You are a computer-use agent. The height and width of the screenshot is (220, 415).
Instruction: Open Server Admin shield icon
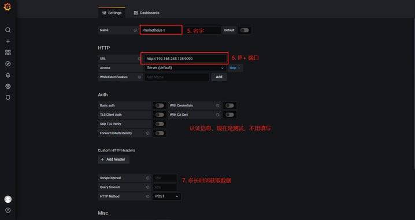(8, 97)
